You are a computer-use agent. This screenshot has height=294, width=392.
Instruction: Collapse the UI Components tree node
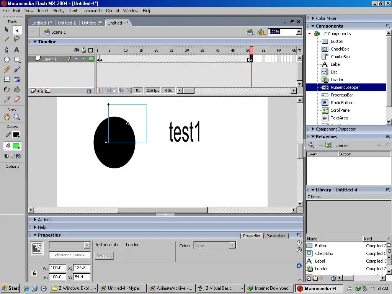pos(309,34)
